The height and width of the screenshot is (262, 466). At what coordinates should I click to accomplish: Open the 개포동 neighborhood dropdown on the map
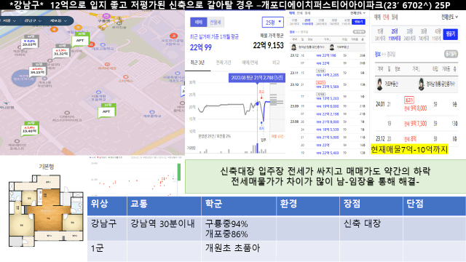point(58,21)
